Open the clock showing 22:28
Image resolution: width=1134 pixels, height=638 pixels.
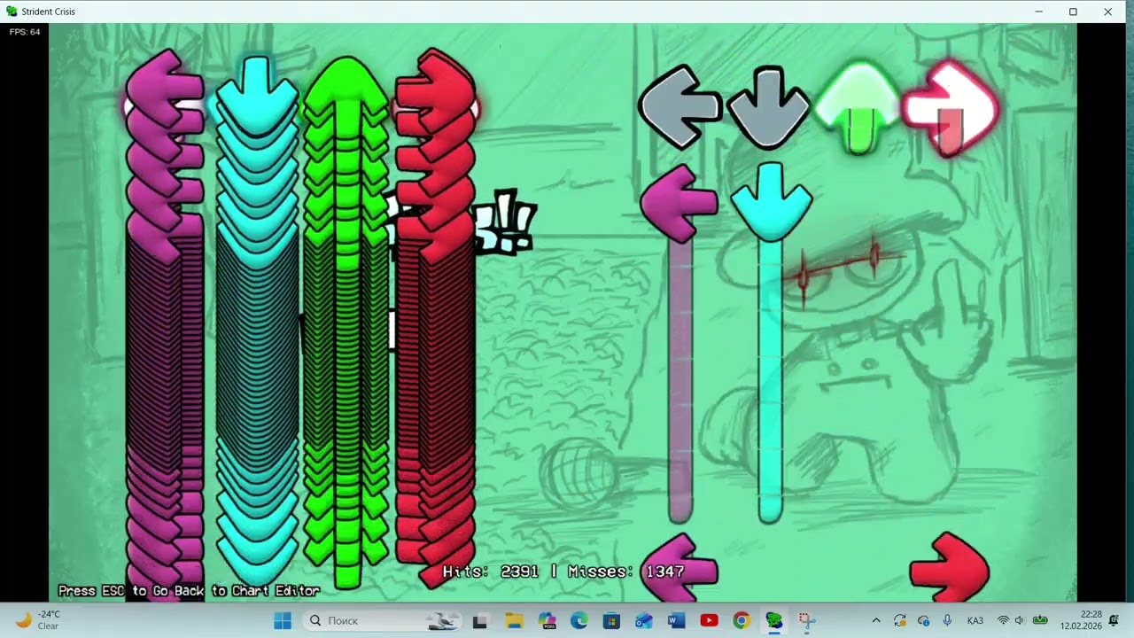click(x=1079, y=620)
